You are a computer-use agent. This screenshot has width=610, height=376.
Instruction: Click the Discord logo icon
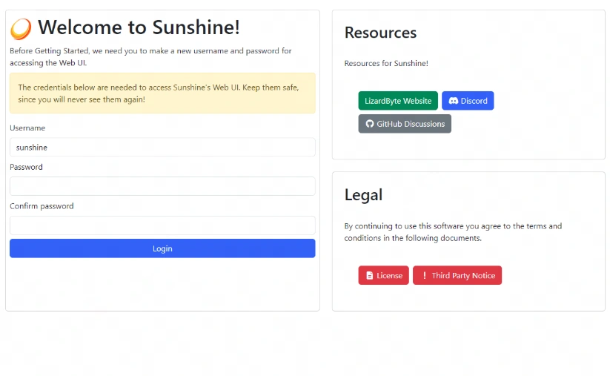pos(453,101)
